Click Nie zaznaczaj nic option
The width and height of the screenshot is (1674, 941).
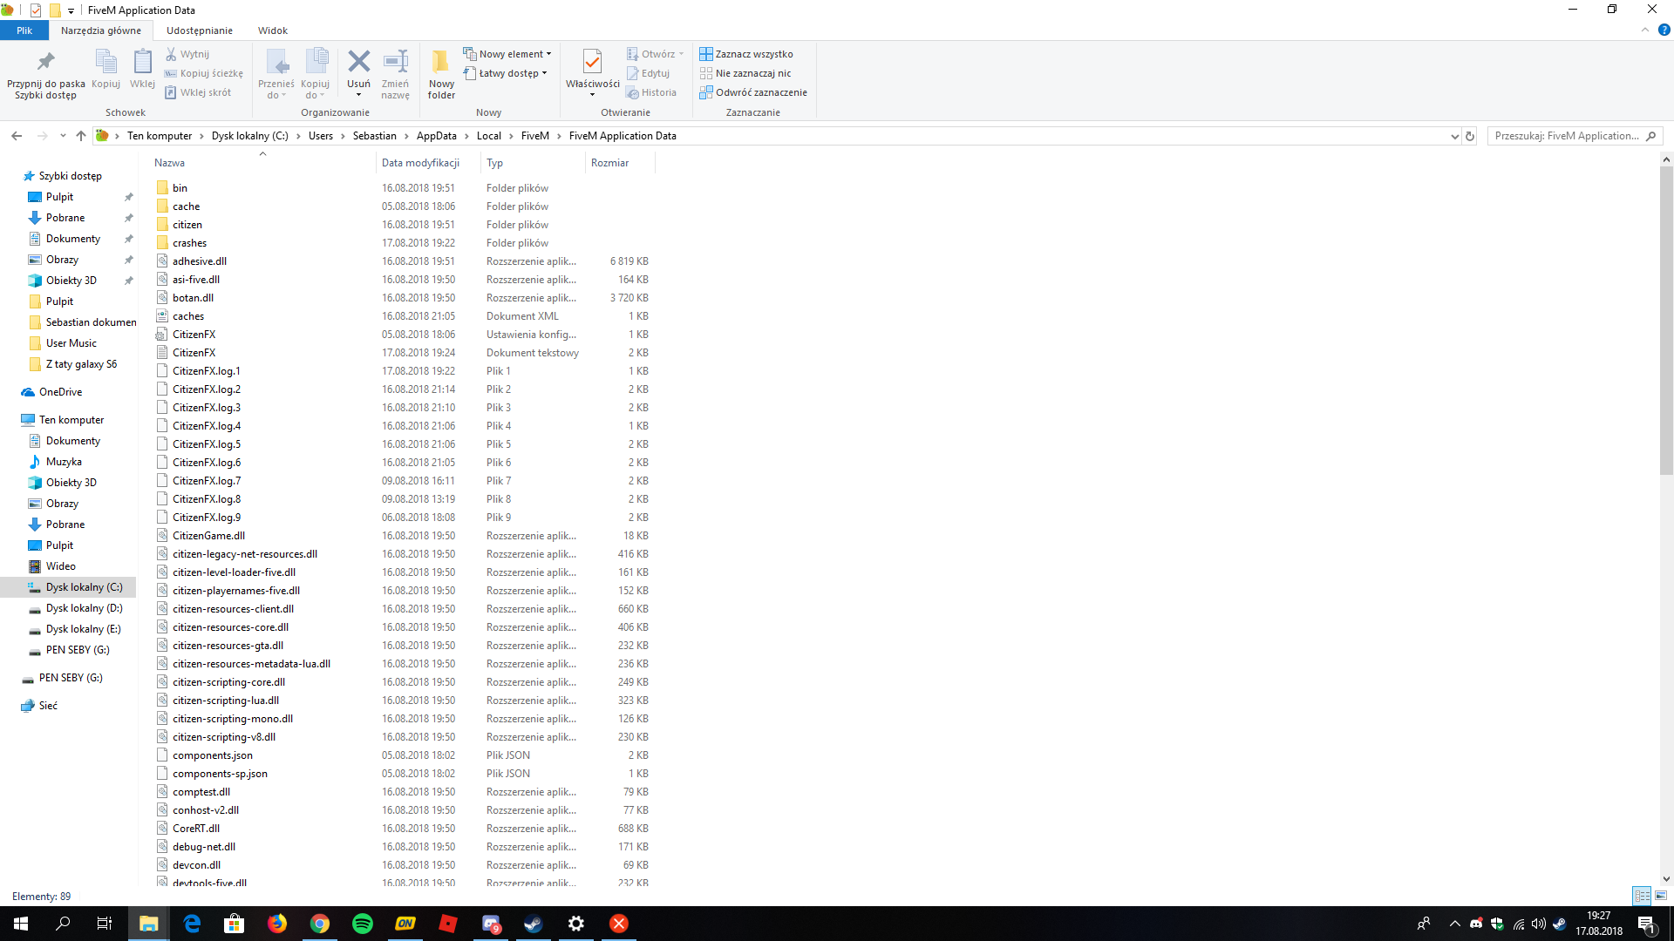click(745, 73)
